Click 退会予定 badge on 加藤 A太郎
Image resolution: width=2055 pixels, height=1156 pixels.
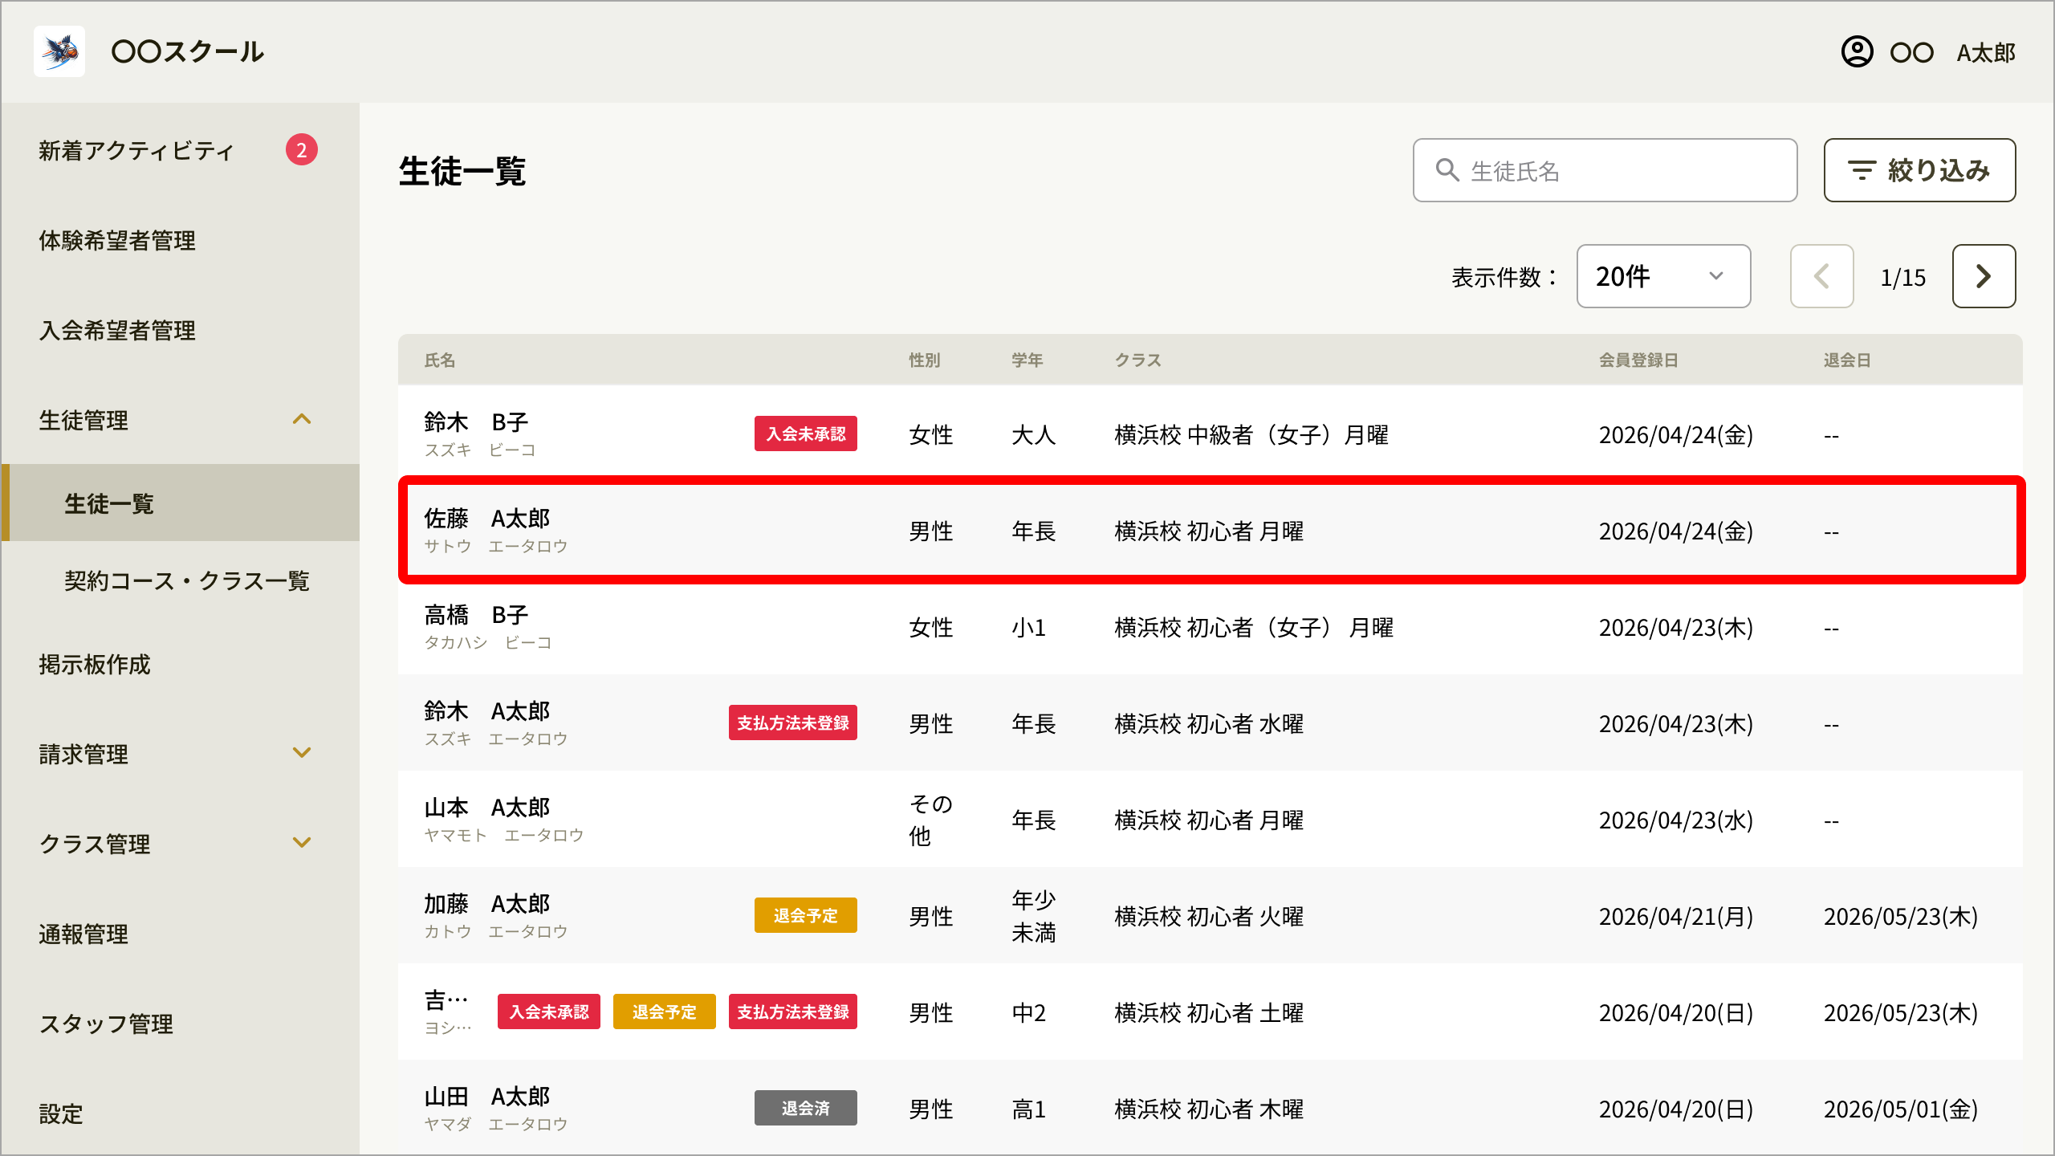click(x=806, y=915)
